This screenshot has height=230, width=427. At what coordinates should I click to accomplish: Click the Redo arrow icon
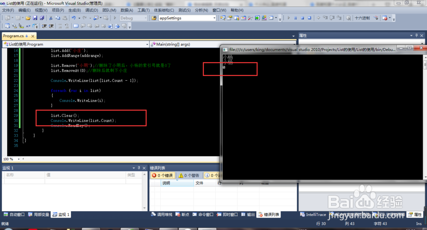pos(85,18)
